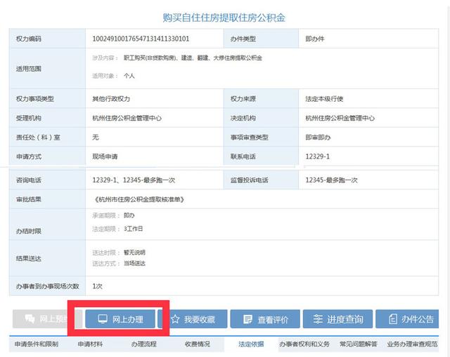The width and height of the screenshot is (450, 357).
Task: Click the 适用范围 label cell
Action: (47, 69)
